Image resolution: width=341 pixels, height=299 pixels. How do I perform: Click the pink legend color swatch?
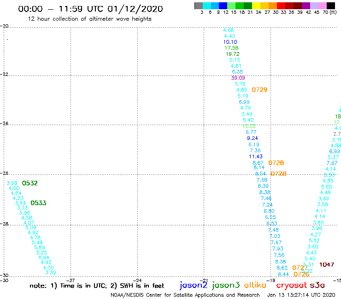(x=323, y=6)
